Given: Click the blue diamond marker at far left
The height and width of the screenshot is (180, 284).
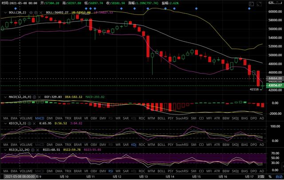Looking at the screenshot, I should point(16,8).
